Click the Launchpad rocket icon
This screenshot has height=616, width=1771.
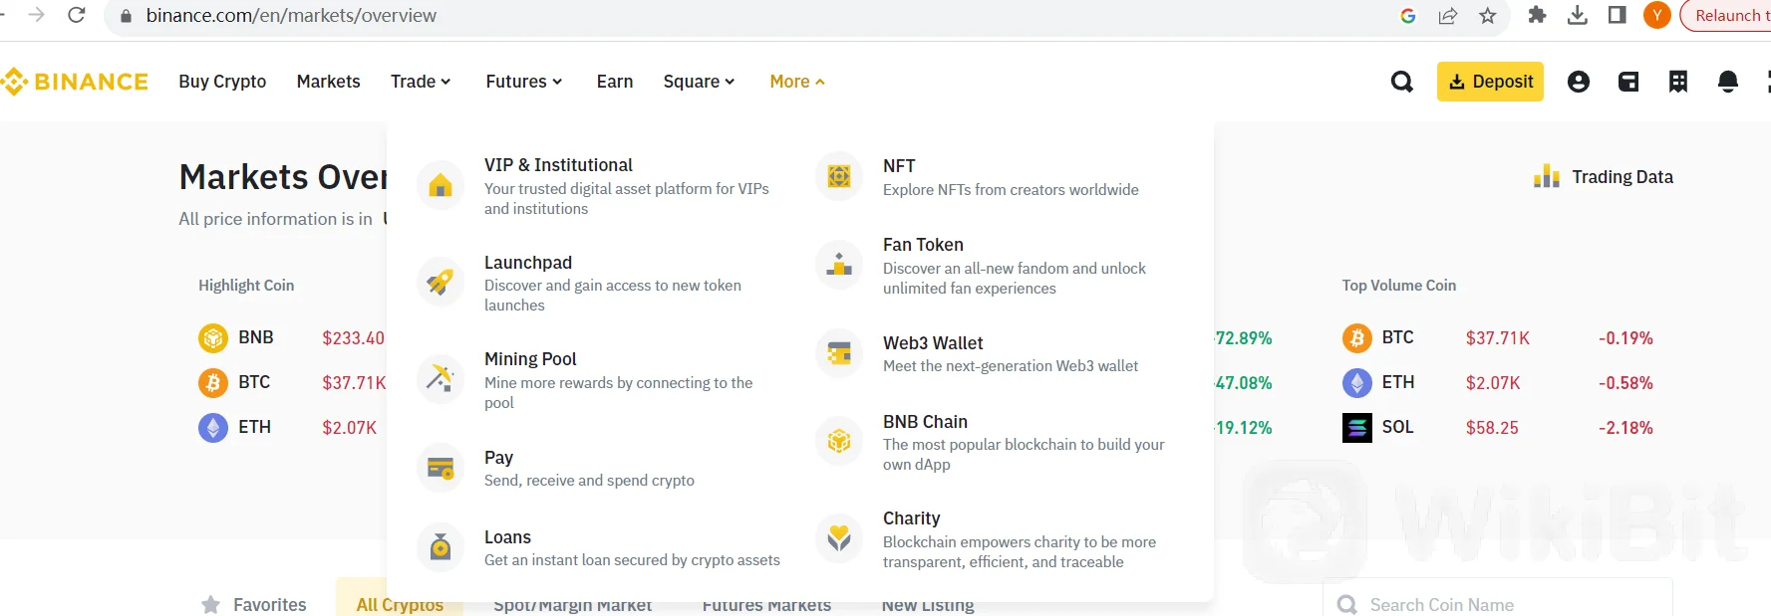441,283
